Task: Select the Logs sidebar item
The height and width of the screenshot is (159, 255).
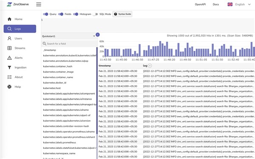Action: [20, 29]
